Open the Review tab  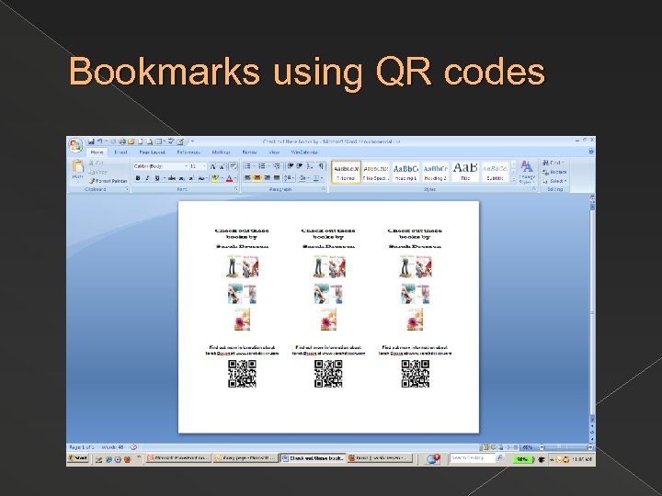pyautogui.click(x=249, y=152)
